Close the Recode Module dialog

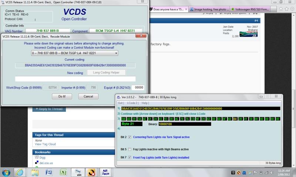141,35
